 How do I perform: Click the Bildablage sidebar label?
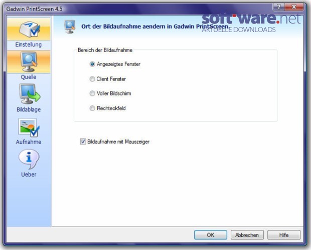tap(29, 109)
